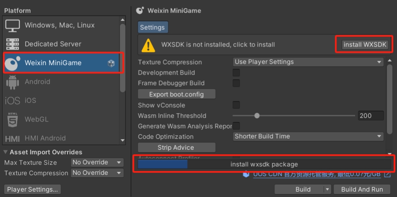Click the Unity cube icon beside Weixin MiniGame
The image size is (397, 197).
tap(111, 63)
